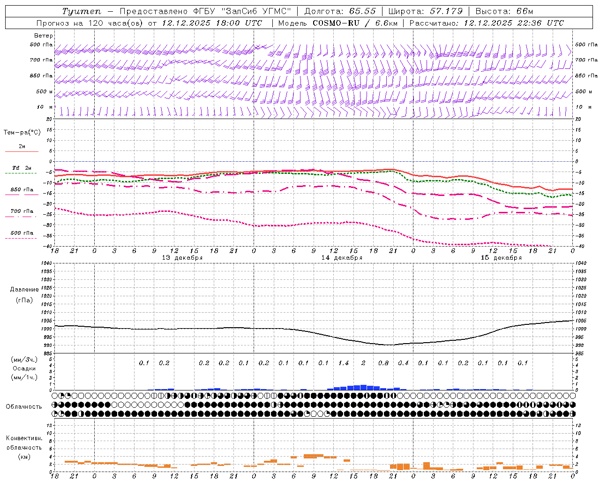The image size is (600, 480).
Task: Select the "12.12.2025 18:00 UTC" forecast start time
Action: pyautogui.click(x=212, y=23)
